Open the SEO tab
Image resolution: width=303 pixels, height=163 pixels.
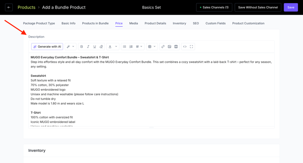pyautogui.click(x=196, y=23)
